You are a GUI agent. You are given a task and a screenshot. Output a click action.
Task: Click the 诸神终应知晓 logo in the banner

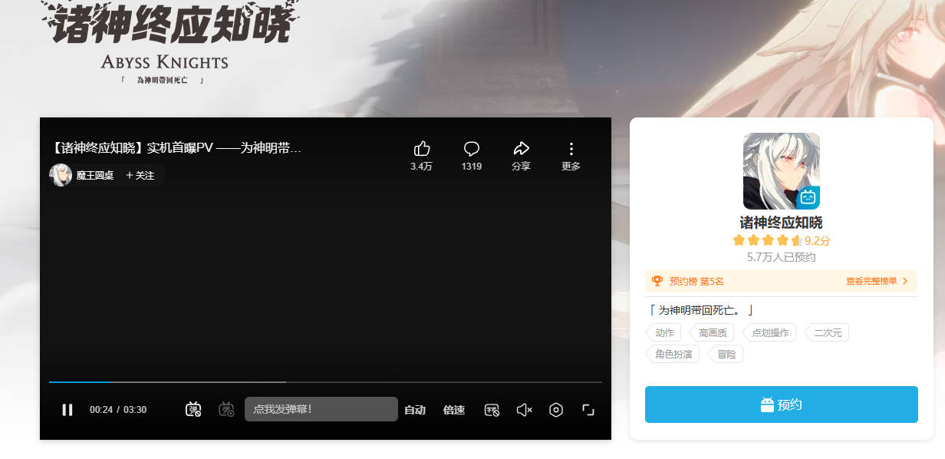point(171,25)
